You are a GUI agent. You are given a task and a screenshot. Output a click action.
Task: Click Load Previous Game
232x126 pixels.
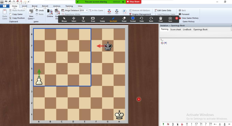[165, 14]
